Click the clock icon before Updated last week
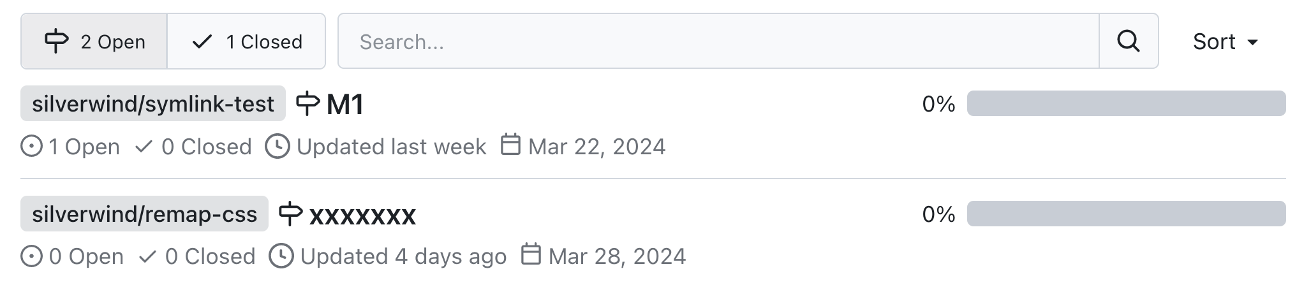 [x=278, y=146]
